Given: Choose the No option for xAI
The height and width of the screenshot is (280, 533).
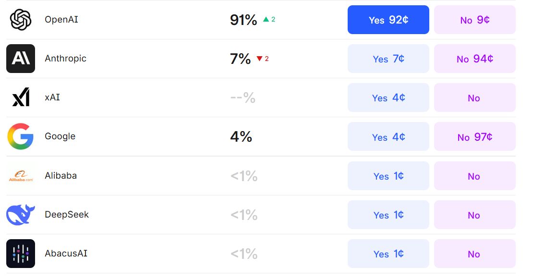Looking at the screenshot, I should point(474,97).
